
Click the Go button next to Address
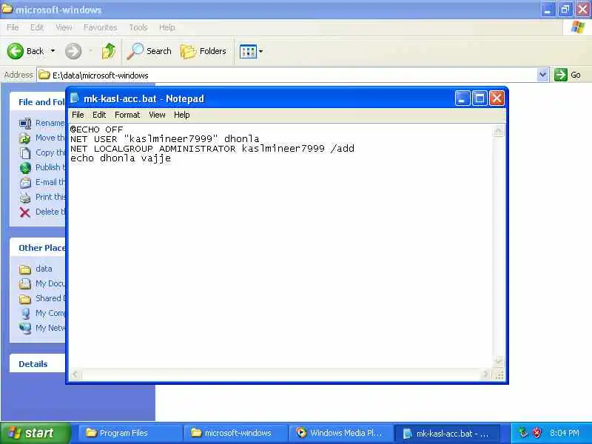(x=568, y=75)
